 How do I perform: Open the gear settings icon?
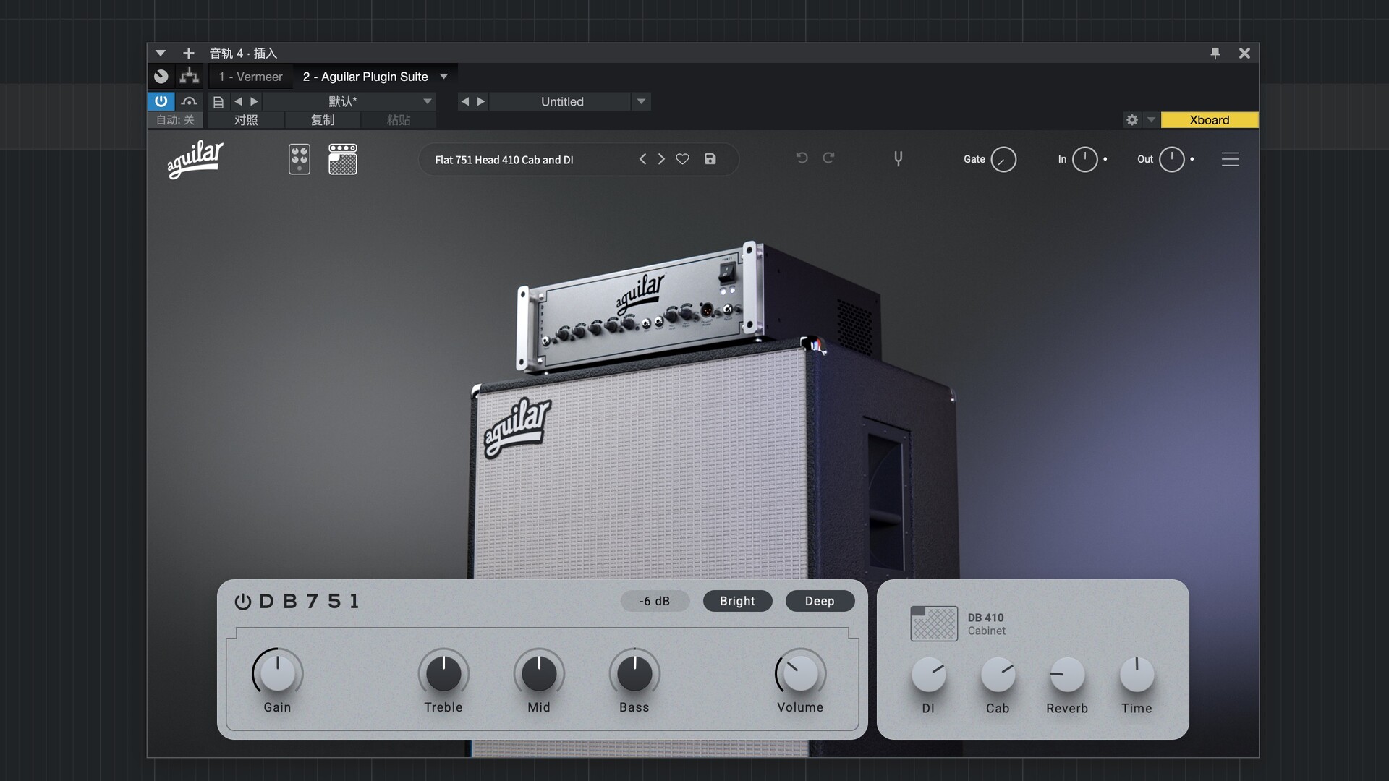pyautogui.click(x=1132, y=120)
